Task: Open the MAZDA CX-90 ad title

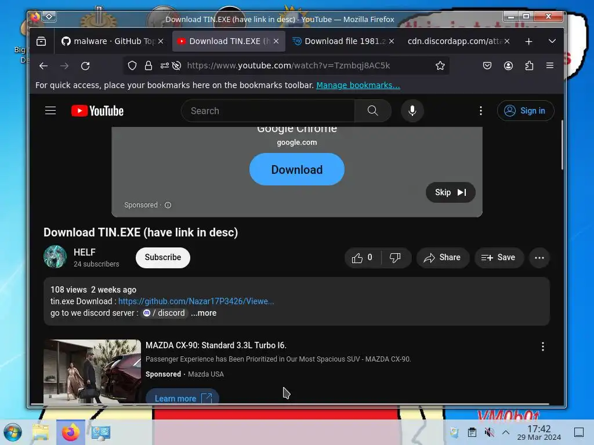Action: (x=216, y=345)
